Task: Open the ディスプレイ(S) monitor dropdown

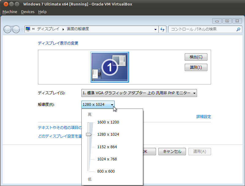Action: click(139, 93)
